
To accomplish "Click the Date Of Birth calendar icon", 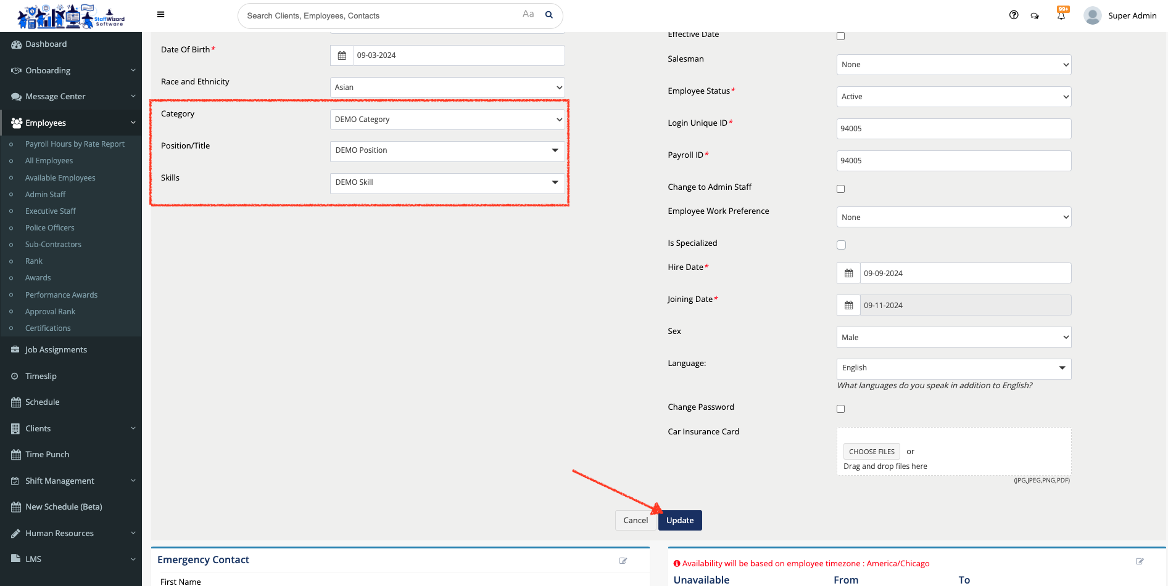I will click(342, 55).
